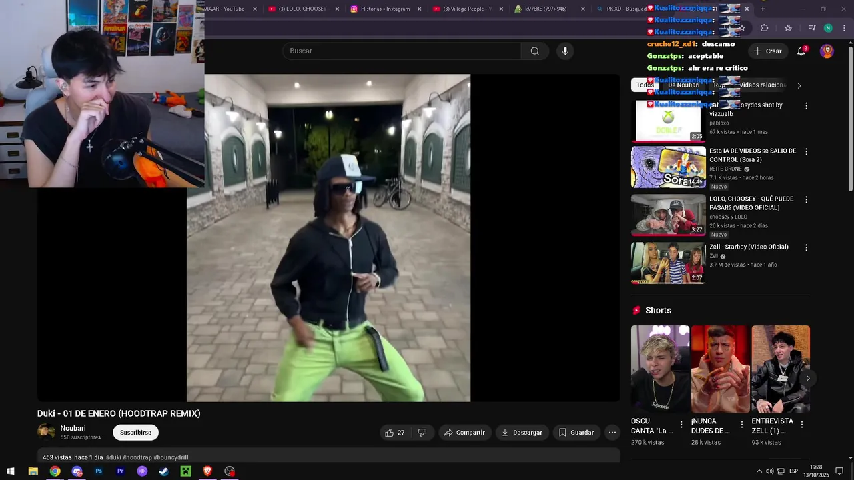Open Brave browser from the taskbar
Screen dimensions: 854x480
click(x=207, y=471)
